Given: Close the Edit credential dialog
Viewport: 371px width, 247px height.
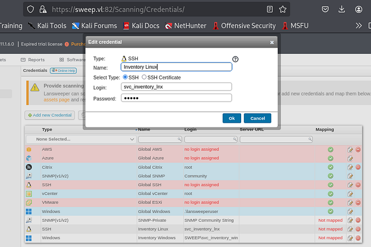Looking at the screenshot, I should click(272, 42).
